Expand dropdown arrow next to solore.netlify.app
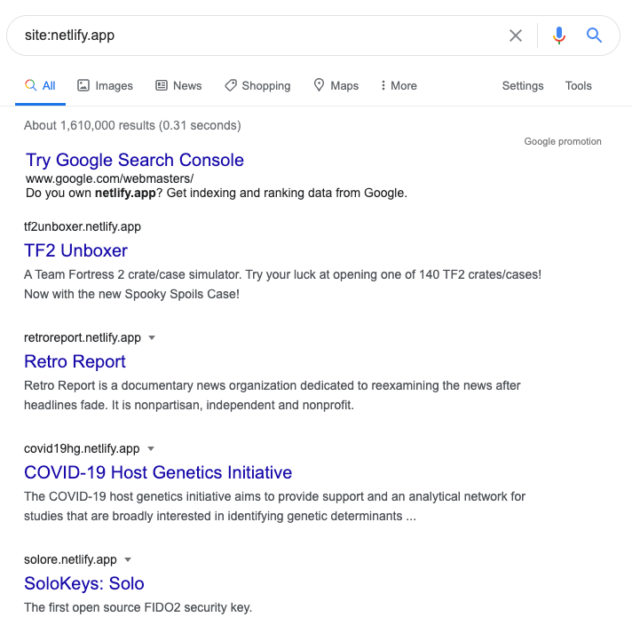Image resolution: width=632 pixels, height=633 pixels. coord(128,559)
